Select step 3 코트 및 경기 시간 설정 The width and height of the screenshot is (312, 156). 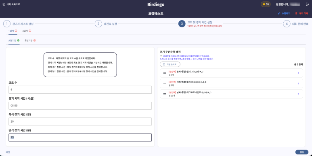click(200, 24)
